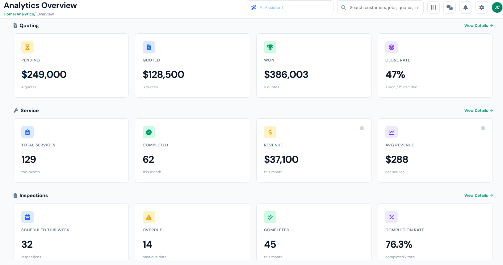Focus the search customers, jobs, quotes field
The image size is (503, 265).
tap(380, 7)
